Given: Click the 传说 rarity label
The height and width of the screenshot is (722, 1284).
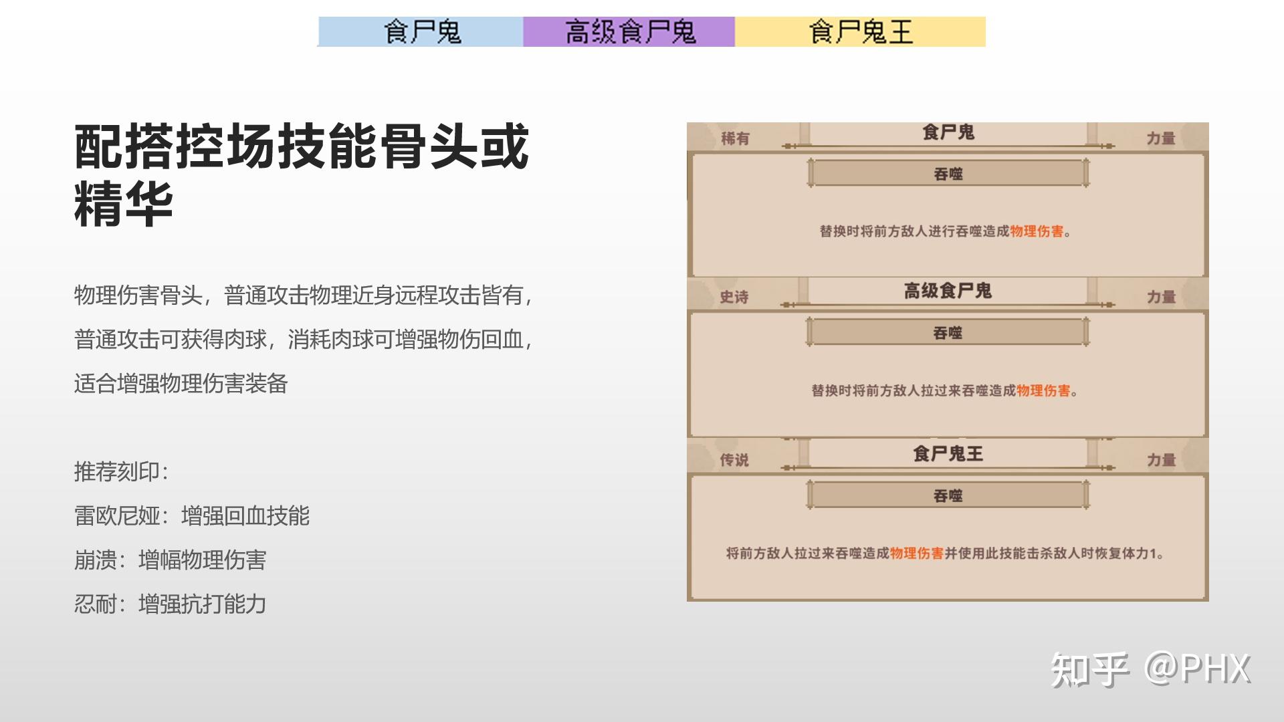Looking at the screenshot, I should tap(734, 460).
